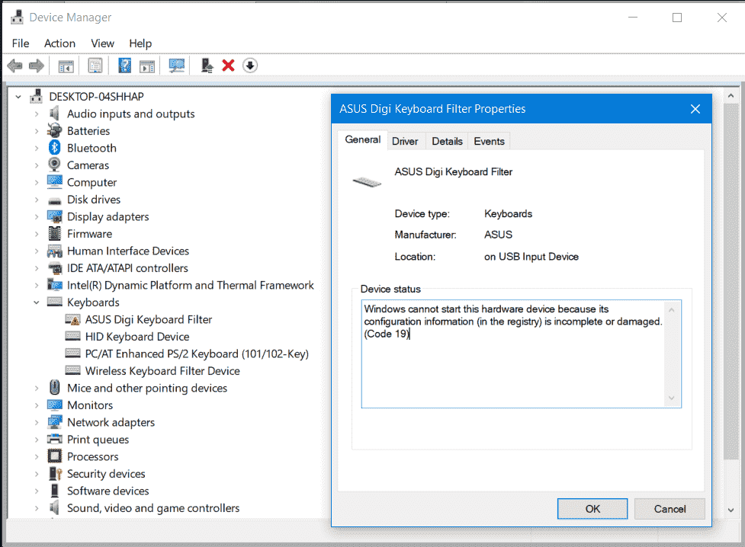
Task: Click the Device Manager title bar icon
Action: pyautogui.click(x=17, y=17)
